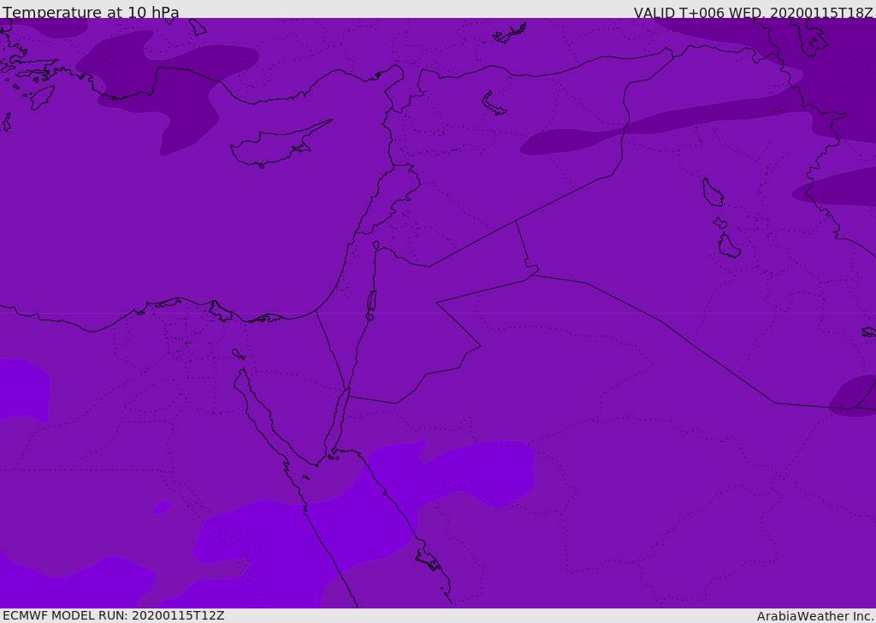Click the Dead Sea outline on the map

click(x=371, y=305)
